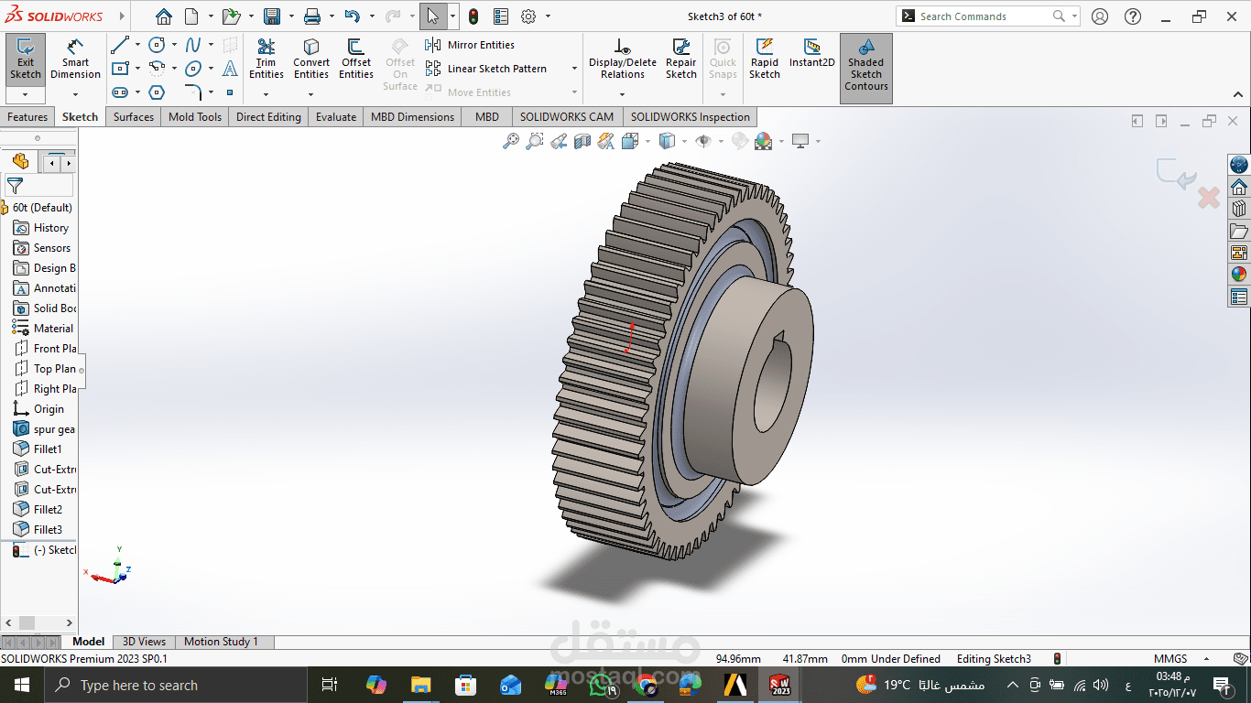Click Display/Delete Relations button
The height and width of the screenshot is (703, 1251).
click(x=622, y=59)
